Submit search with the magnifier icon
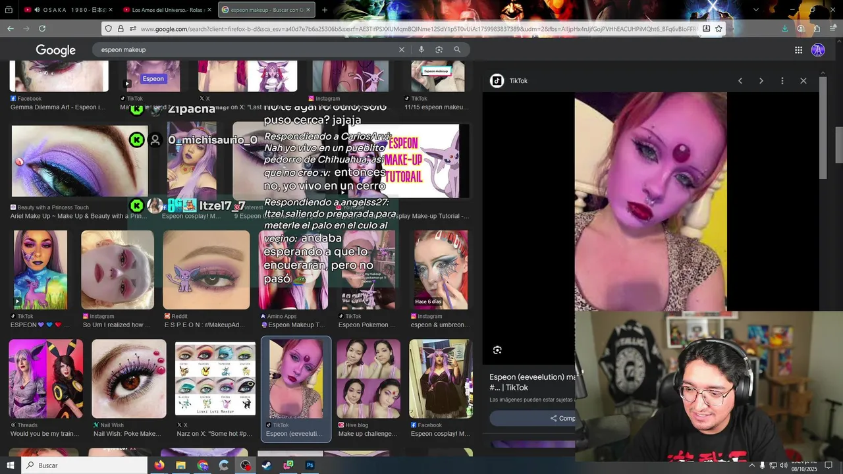The width and height of the screenshot is (843, 474). click(457, 49)
